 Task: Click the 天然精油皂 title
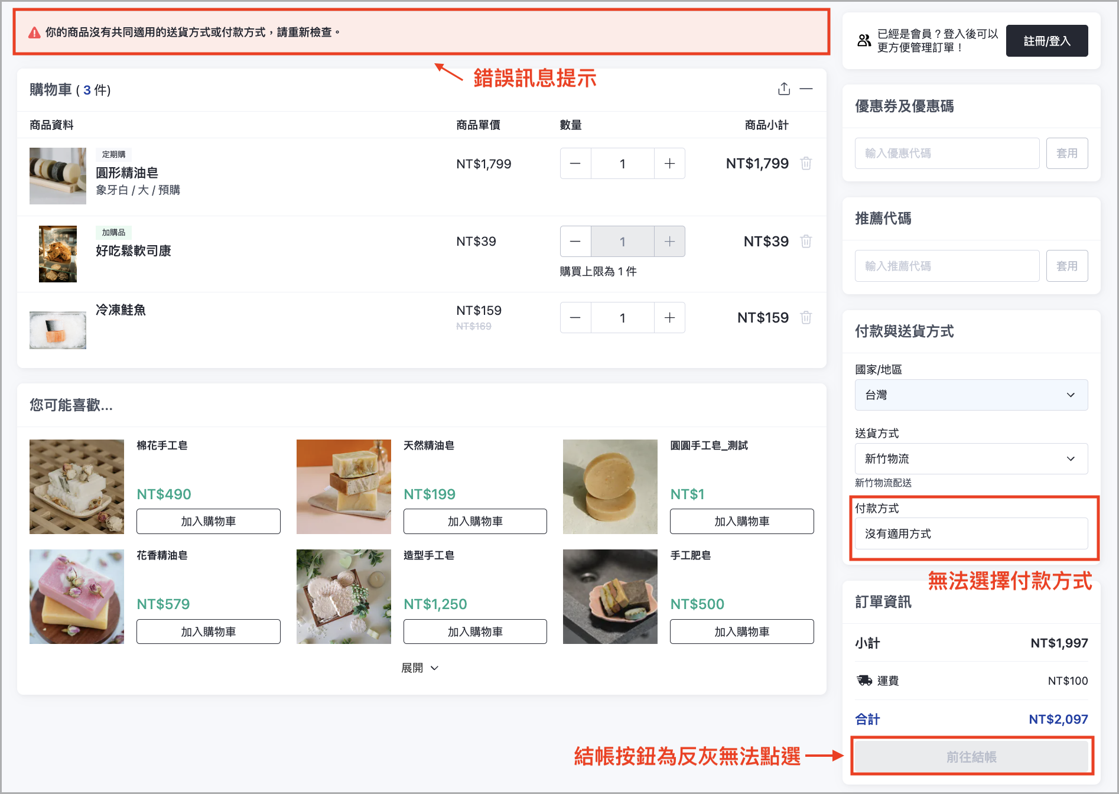(x=429, y=445)
